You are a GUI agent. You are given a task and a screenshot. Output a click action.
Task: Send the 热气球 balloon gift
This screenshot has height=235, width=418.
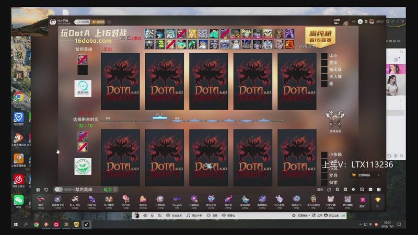click(126, 202)
